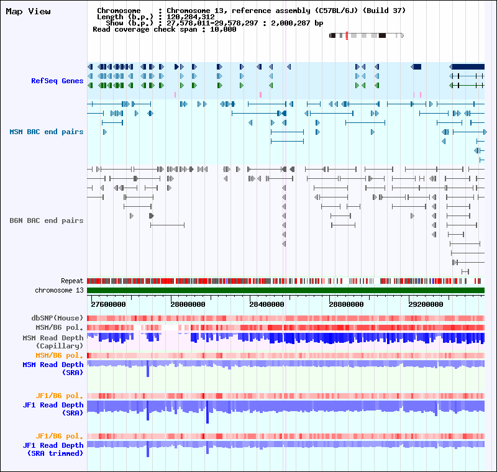Viewport: 497px width, 472px height.
Task: Click the orange MSM/B6 pol. label
Action: pyautogui.click(x=59, y=355)
